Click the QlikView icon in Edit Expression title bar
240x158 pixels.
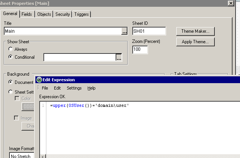click(39, 80)
